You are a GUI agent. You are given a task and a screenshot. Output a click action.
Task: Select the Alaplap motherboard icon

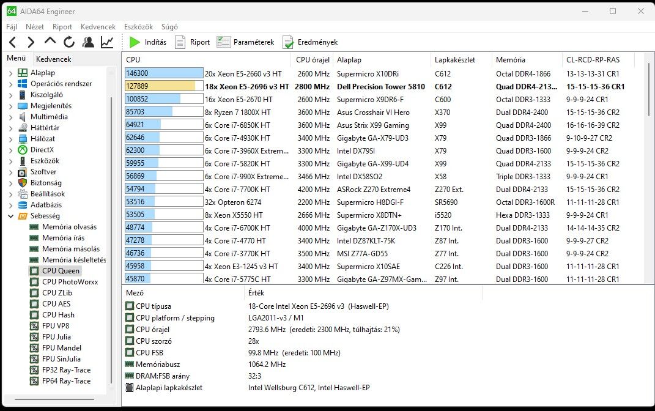click(23, 73)
